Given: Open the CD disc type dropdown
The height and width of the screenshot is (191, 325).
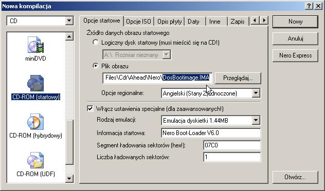Looking at the screenshot, I should [x=69, y=21].
